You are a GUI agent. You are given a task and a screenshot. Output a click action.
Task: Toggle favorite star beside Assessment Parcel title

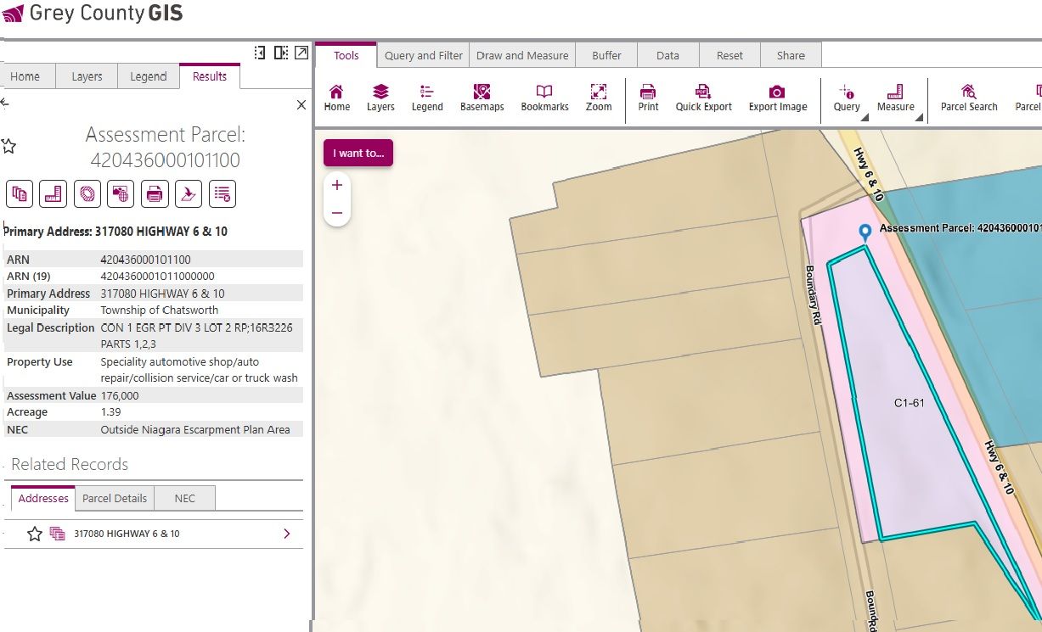(x=9, y=147)
